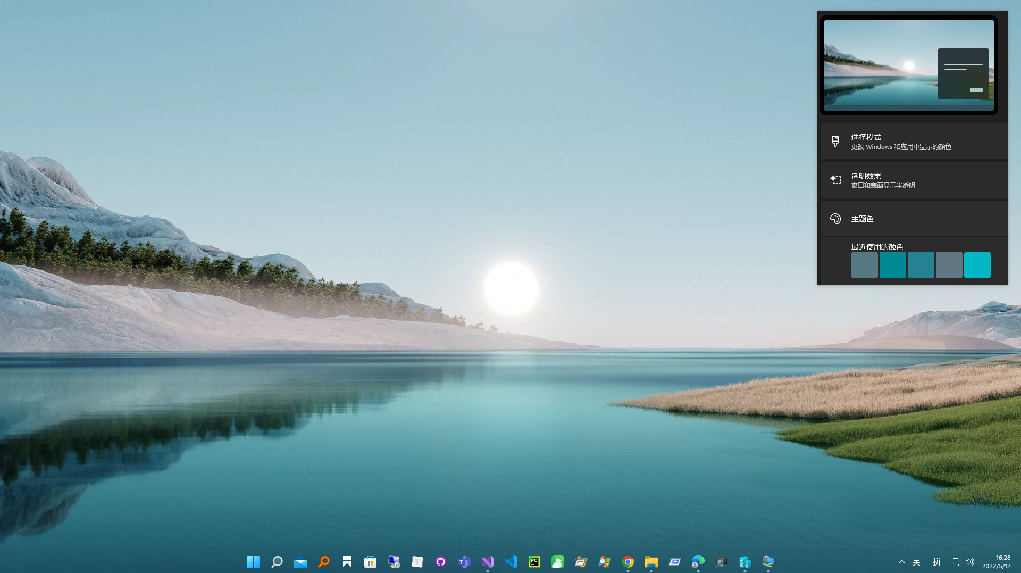Open the Edge browser with profile badge
This screenshot has width=1021, height=573.
[698, 562]
